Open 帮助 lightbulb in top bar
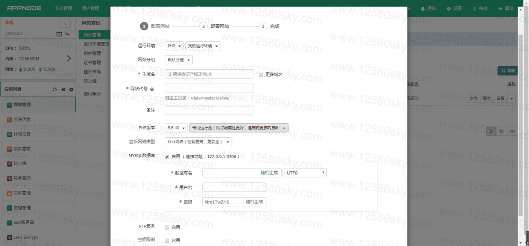 pos(480,9)
